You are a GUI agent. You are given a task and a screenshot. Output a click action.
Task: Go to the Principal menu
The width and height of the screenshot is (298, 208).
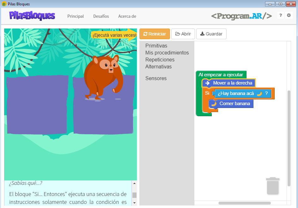[76, 16]
